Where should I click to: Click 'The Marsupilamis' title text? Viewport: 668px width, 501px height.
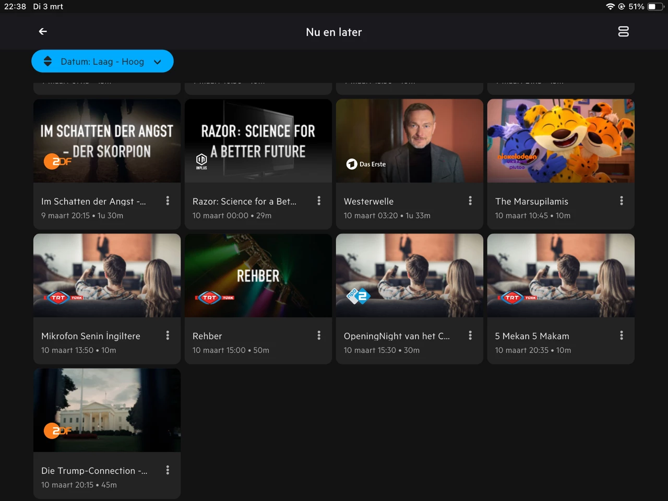pyautogui.click(x=532, y=201)
